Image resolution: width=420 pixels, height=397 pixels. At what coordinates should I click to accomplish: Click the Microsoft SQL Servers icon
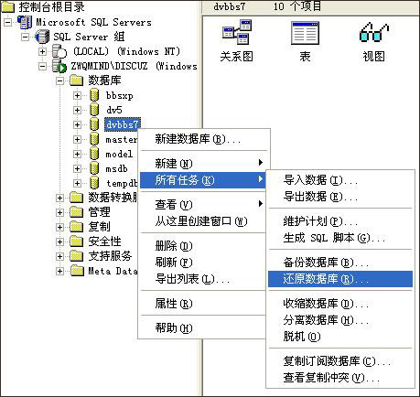click(25, 22)
